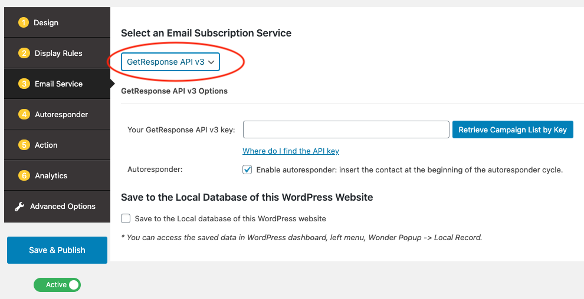Click the Save & Publish button

[x=57, y=250]
